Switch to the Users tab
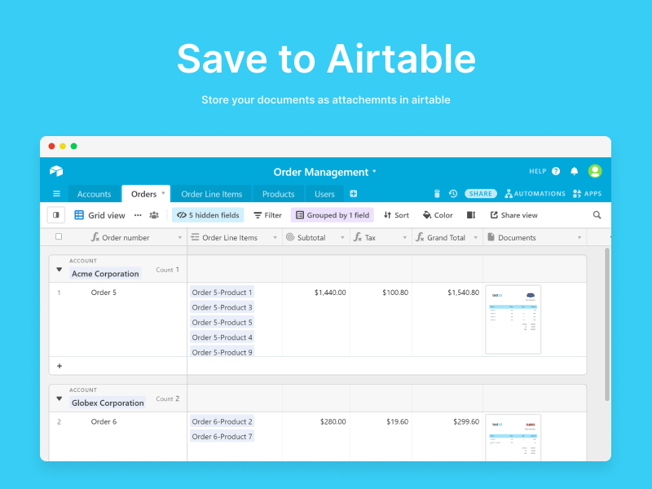The width and height of the screenshot is (652, 489). [324, 194]
